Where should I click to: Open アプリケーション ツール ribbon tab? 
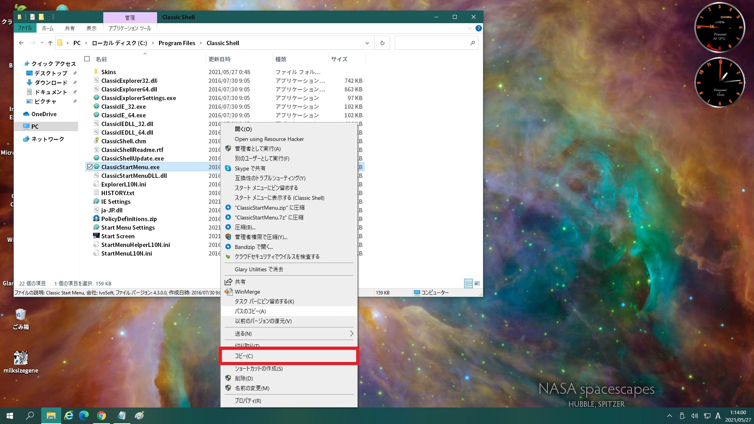click(130, 28)
